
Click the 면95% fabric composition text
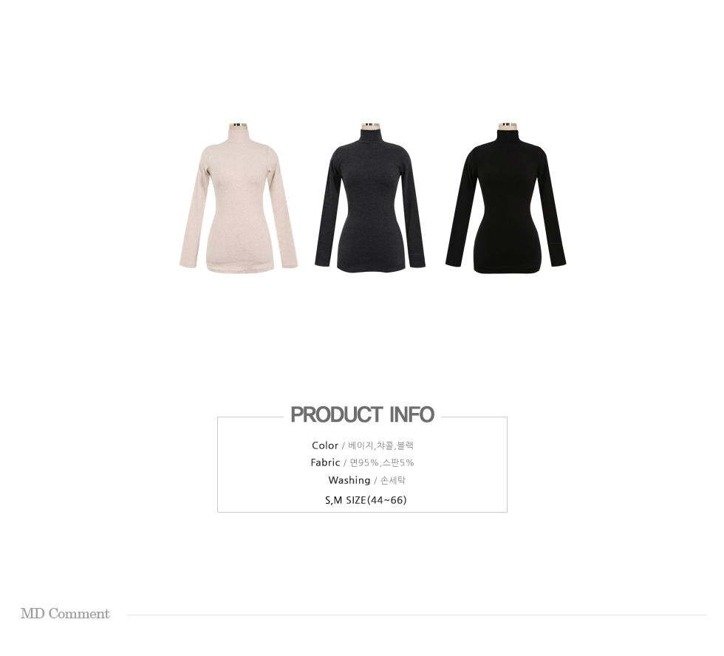pos(364,462)
